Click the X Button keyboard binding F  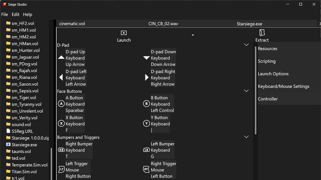pos(67,130)
